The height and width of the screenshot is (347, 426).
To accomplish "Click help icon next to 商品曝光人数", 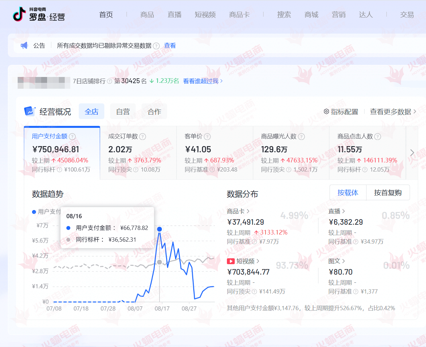I will (301, 137).
